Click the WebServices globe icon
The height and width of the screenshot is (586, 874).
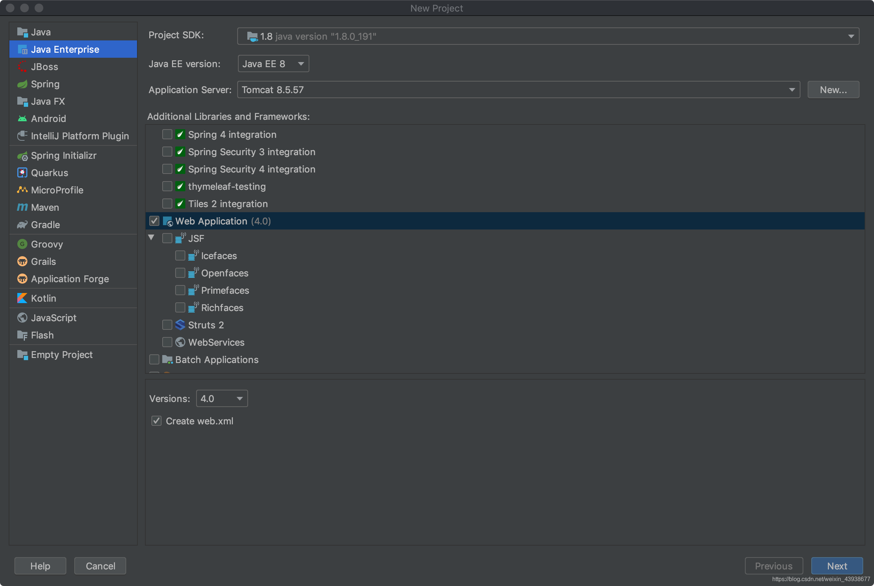(180, 342)
